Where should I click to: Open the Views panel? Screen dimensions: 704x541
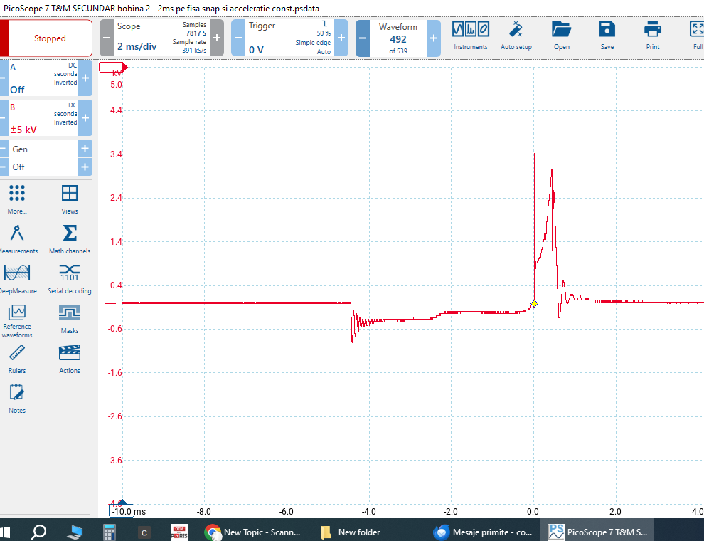[x=69, y=199]
